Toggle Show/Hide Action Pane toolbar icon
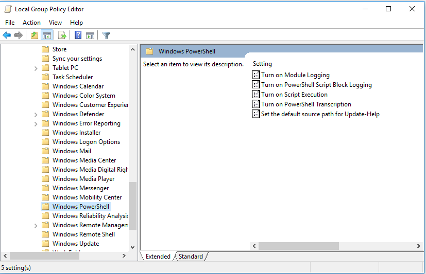This screenshot has width=426, height=274. click(x=90, y=35)
